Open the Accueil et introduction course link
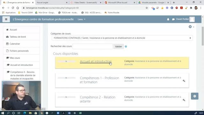Image resolution: width=204 pixels, height=115 pixels. point(96,61)
